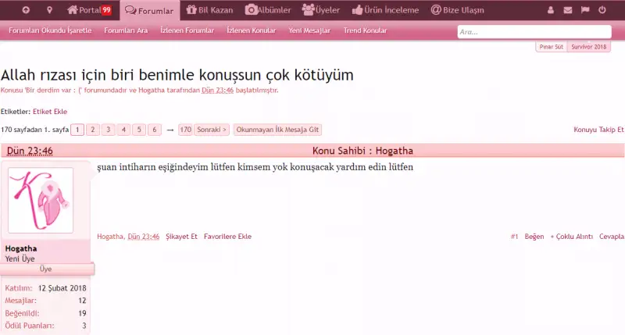Screen dimensions: 625x335
Task: Click Beğen to like the post
Action: point(534,237)
